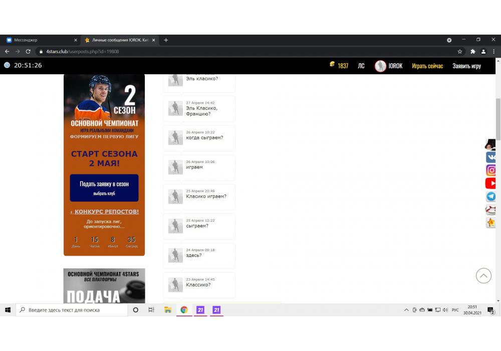Click the YouTube sidebar icon
The height and width of the screenshot is (351, 501).
point(491,184)
